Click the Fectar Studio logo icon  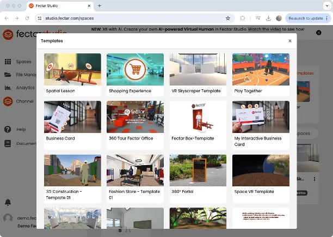click(x=8, y=34)
